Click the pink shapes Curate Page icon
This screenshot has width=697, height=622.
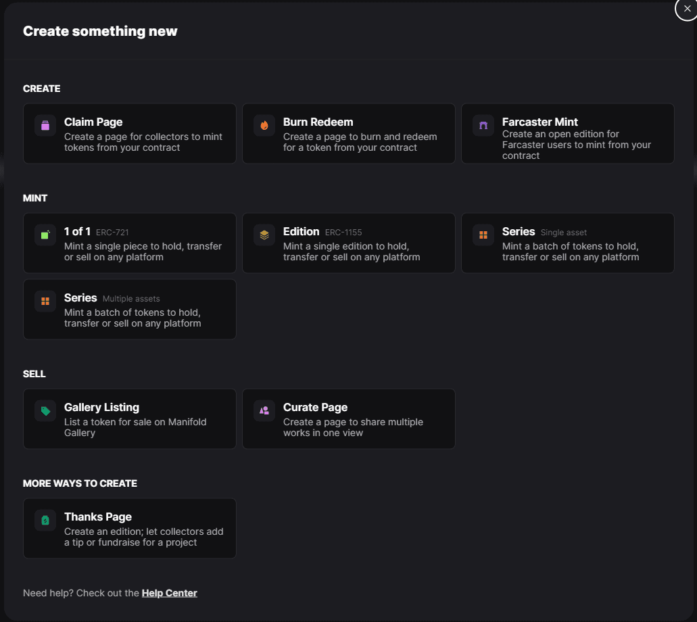[264, 411]
